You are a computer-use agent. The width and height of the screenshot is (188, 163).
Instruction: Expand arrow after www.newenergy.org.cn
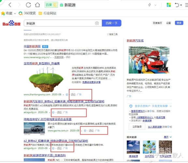pos(51,58)
